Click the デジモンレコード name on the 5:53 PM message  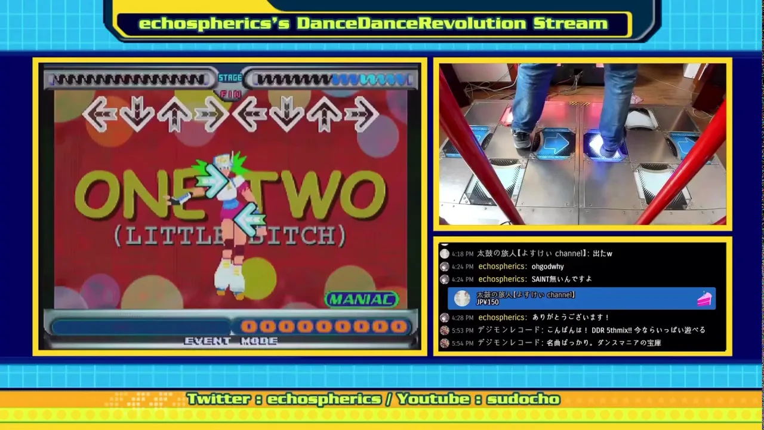click(x=509, y=330)
